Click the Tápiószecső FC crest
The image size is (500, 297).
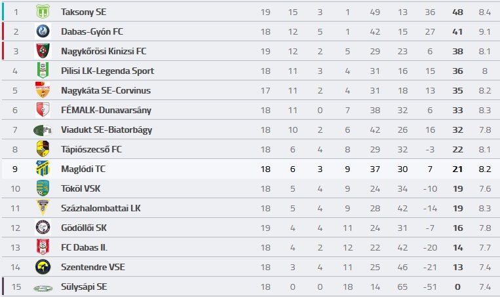[x=43, y=149]
